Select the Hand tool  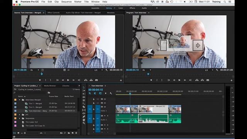coord(84,120)
